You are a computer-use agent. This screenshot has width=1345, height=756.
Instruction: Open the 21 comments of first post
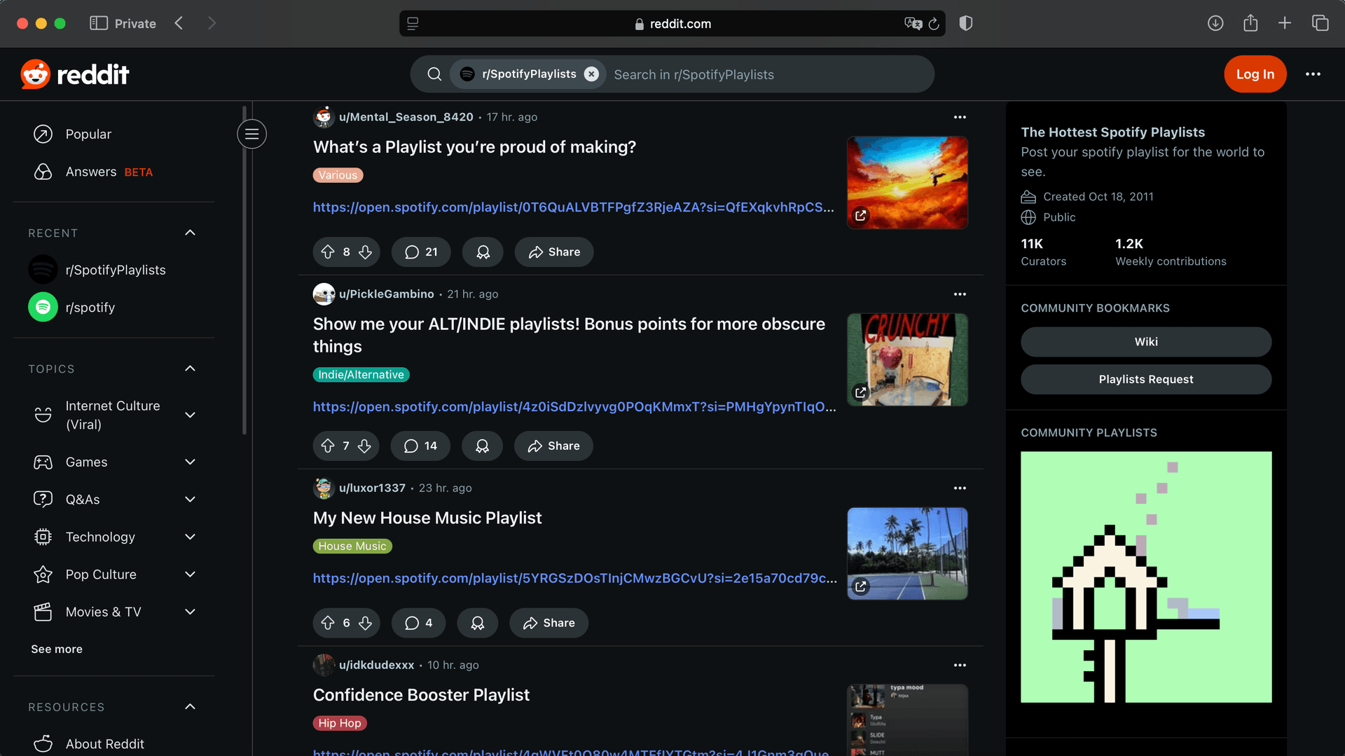click(x=421, y=252)
